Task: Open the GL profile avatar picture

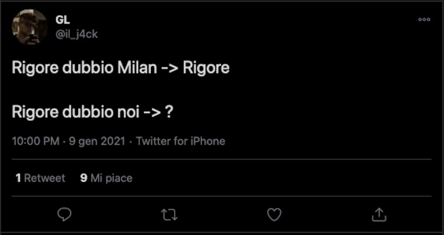Action: click(29, 27)
